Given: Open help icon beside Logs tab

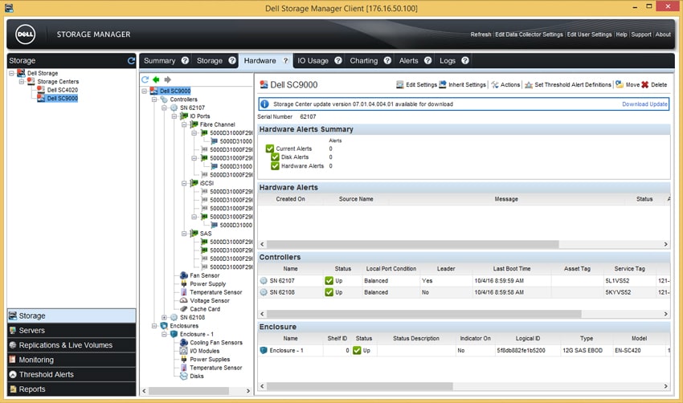Looking at the screenshot, I should (x=465, y=60).
